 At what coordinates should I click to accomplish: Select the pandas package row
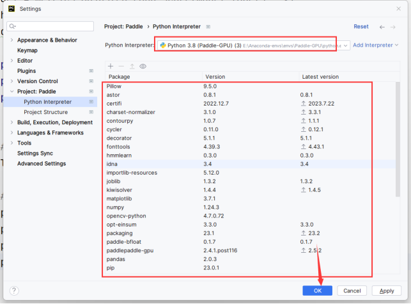[x=251, y=259]
